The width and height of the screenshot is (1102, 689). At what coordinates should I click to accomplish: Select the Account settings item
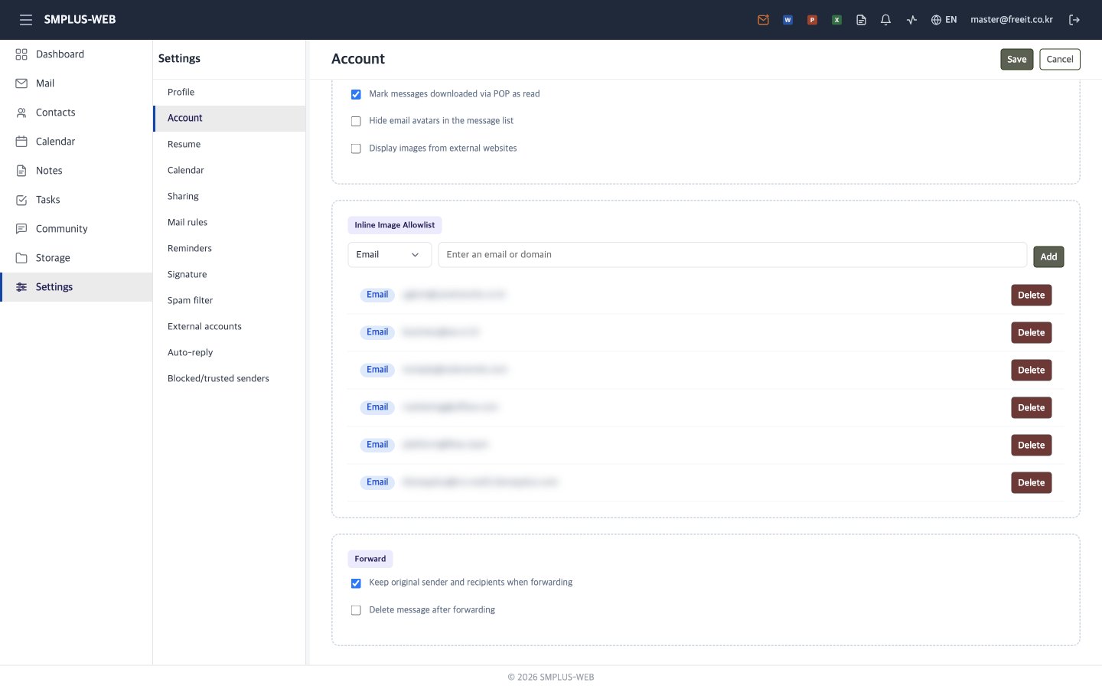230,118
